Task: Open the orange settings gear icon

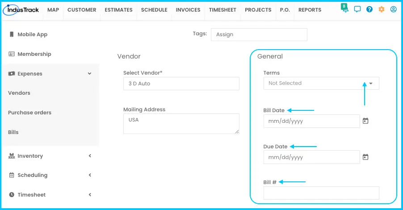Action: pos(382,9)
